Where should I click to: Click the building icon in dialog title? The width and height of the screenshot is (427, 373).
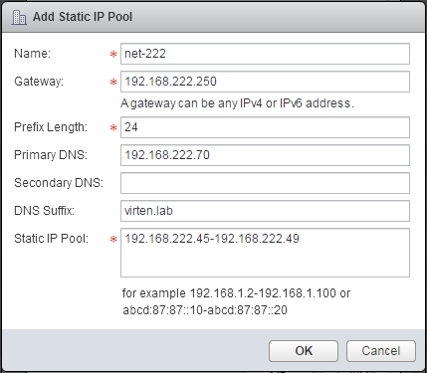pos(19,17)
